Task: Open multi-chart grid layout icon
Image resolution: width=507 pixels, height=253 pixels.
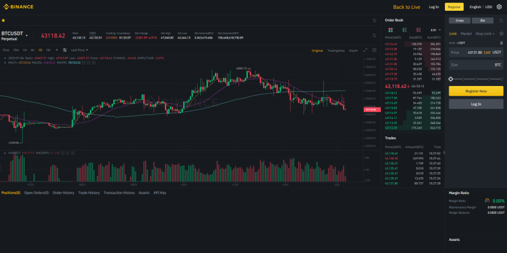Action: click(375, 50)
